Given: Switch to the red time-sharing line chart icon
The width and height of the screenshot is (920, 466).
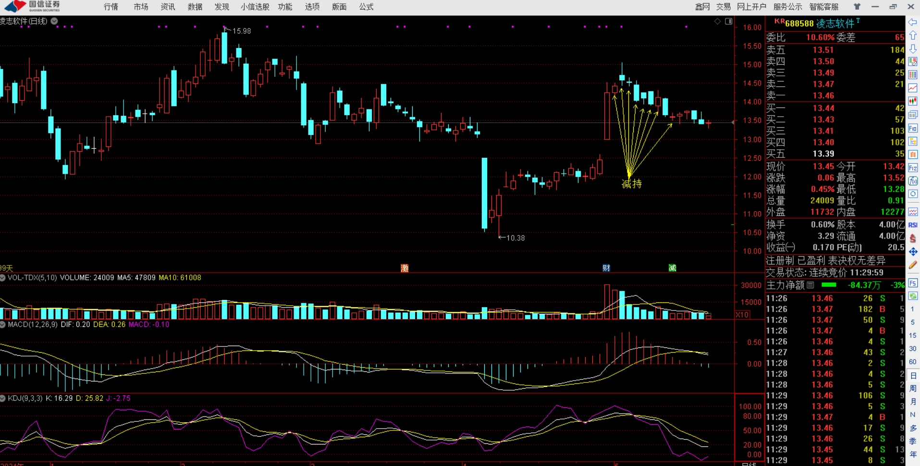Looking at the screenshot, I should [913, 88].
